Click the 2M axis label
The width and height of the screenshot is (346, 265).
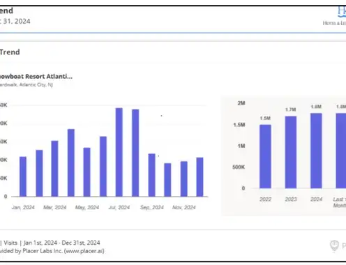coord(241,103)
